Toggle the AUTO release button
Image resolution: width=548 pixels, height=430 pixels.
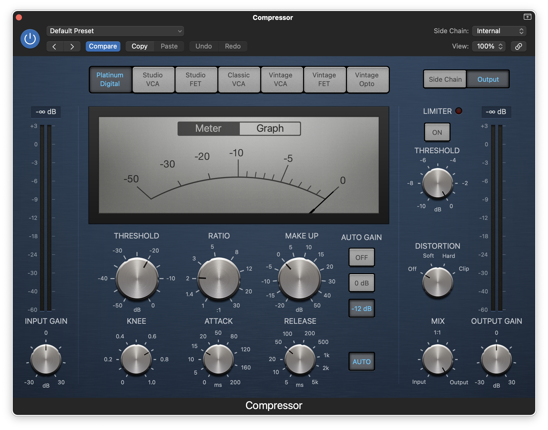[x=362, y=362]
